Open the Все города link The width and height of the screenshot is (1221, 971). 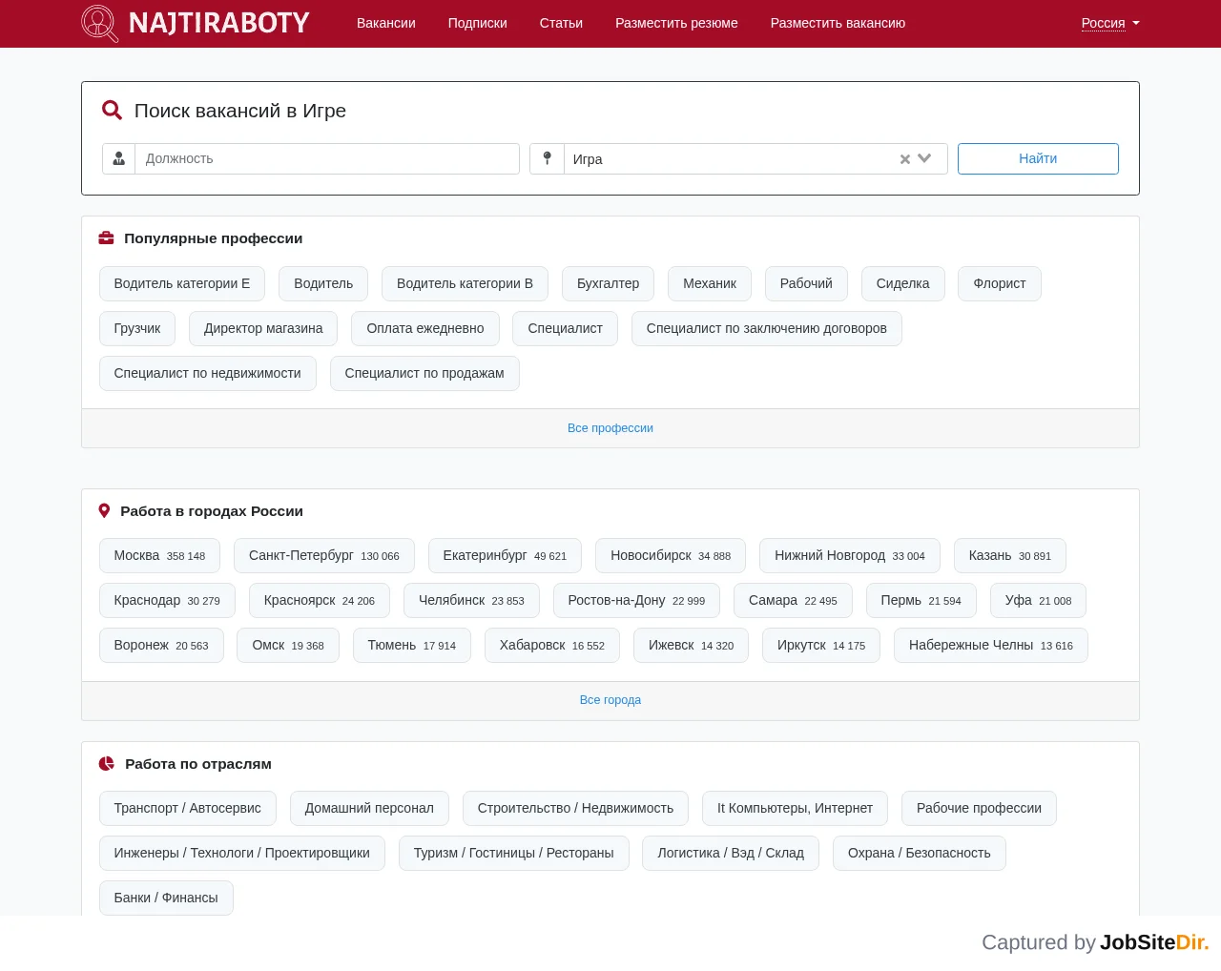610,700
